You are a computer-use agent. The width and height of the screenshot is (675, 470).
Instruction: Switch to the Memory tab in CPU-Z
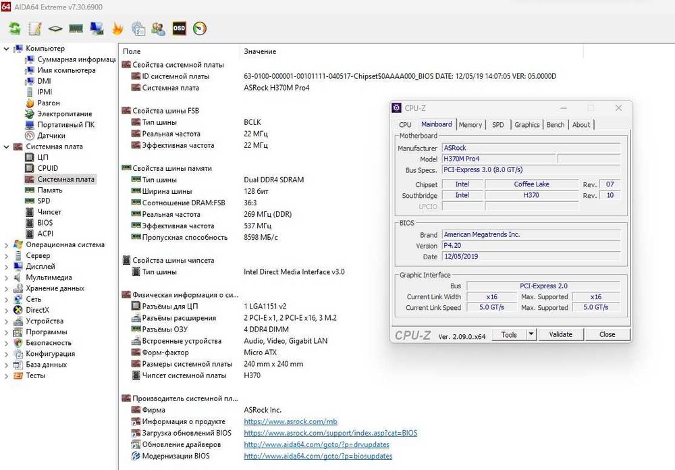[470, 124]
